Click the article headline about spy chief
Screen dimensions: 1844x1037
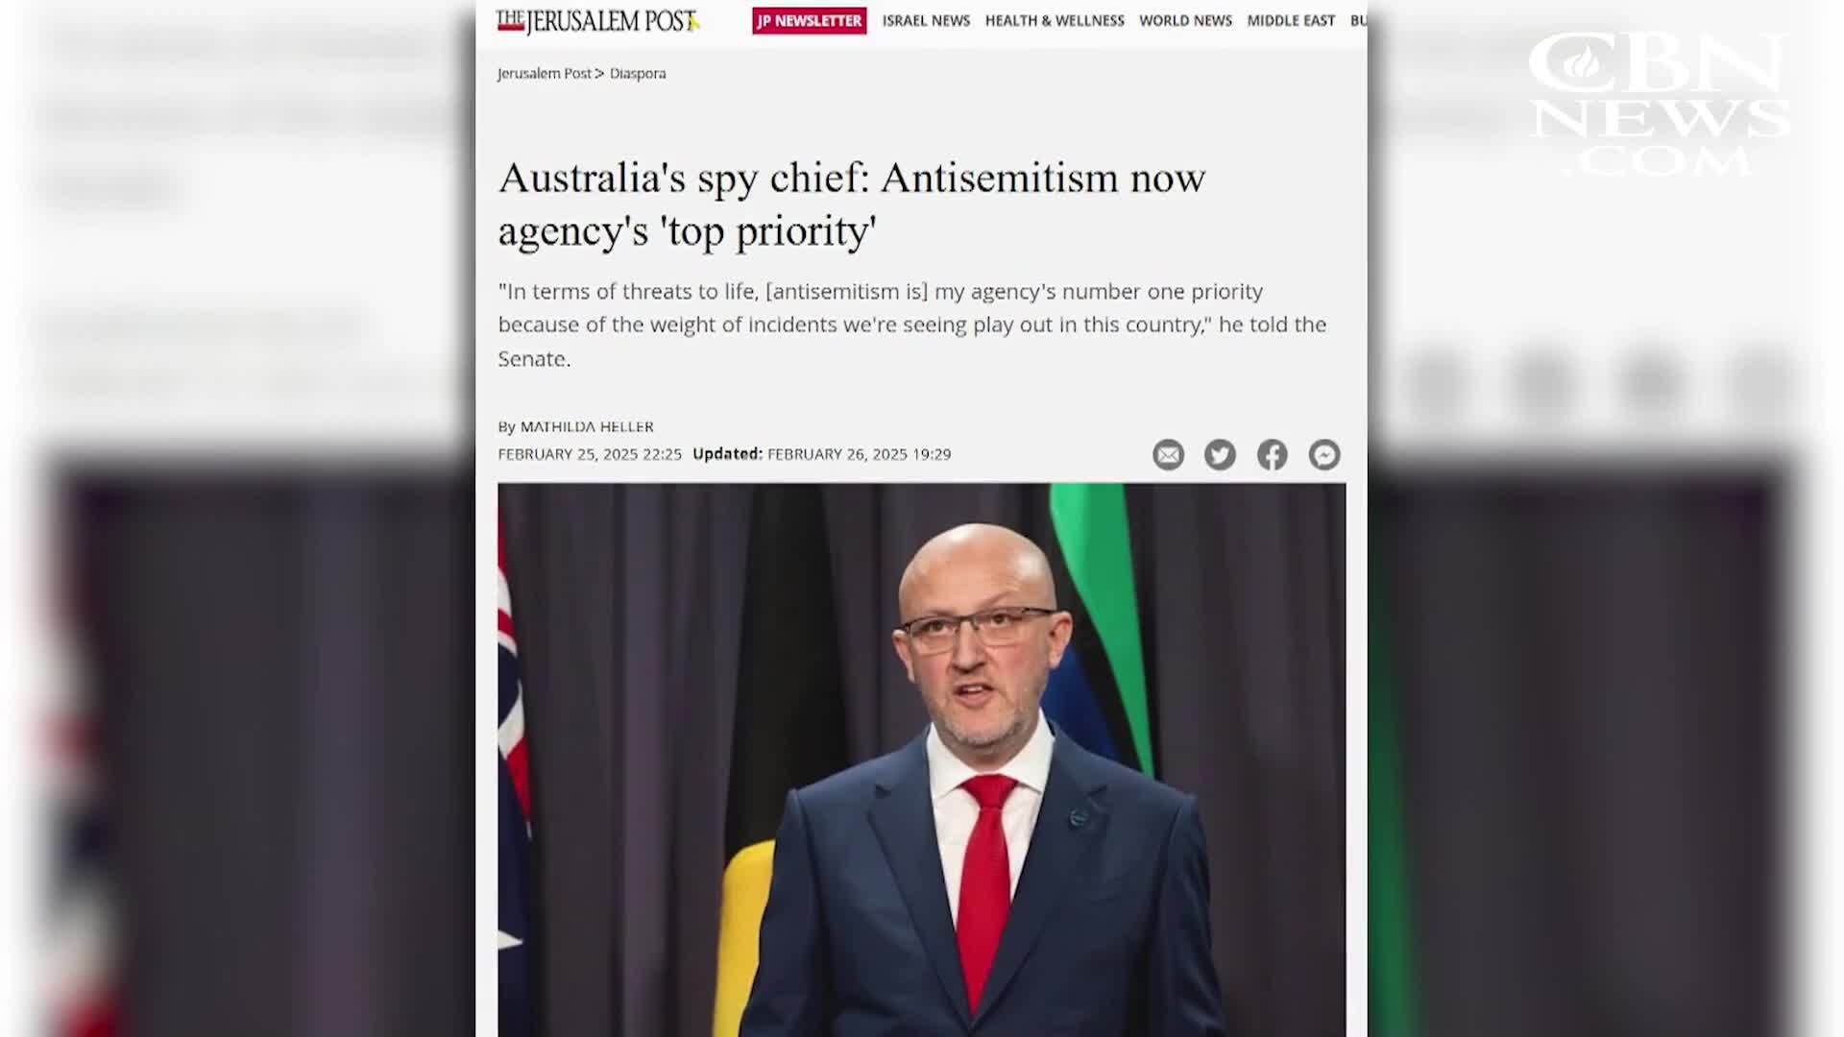click(x=851, y=204)
